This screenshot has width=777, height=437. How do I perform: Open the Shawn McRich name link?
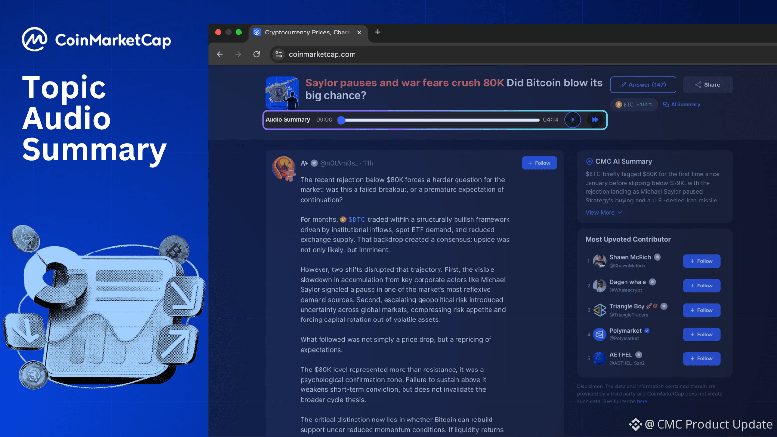tap(630, 257)
